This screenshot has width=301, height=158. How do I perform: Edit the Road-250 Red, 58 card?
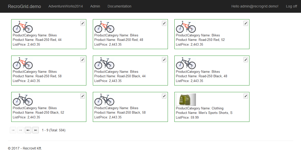[83, 60]
